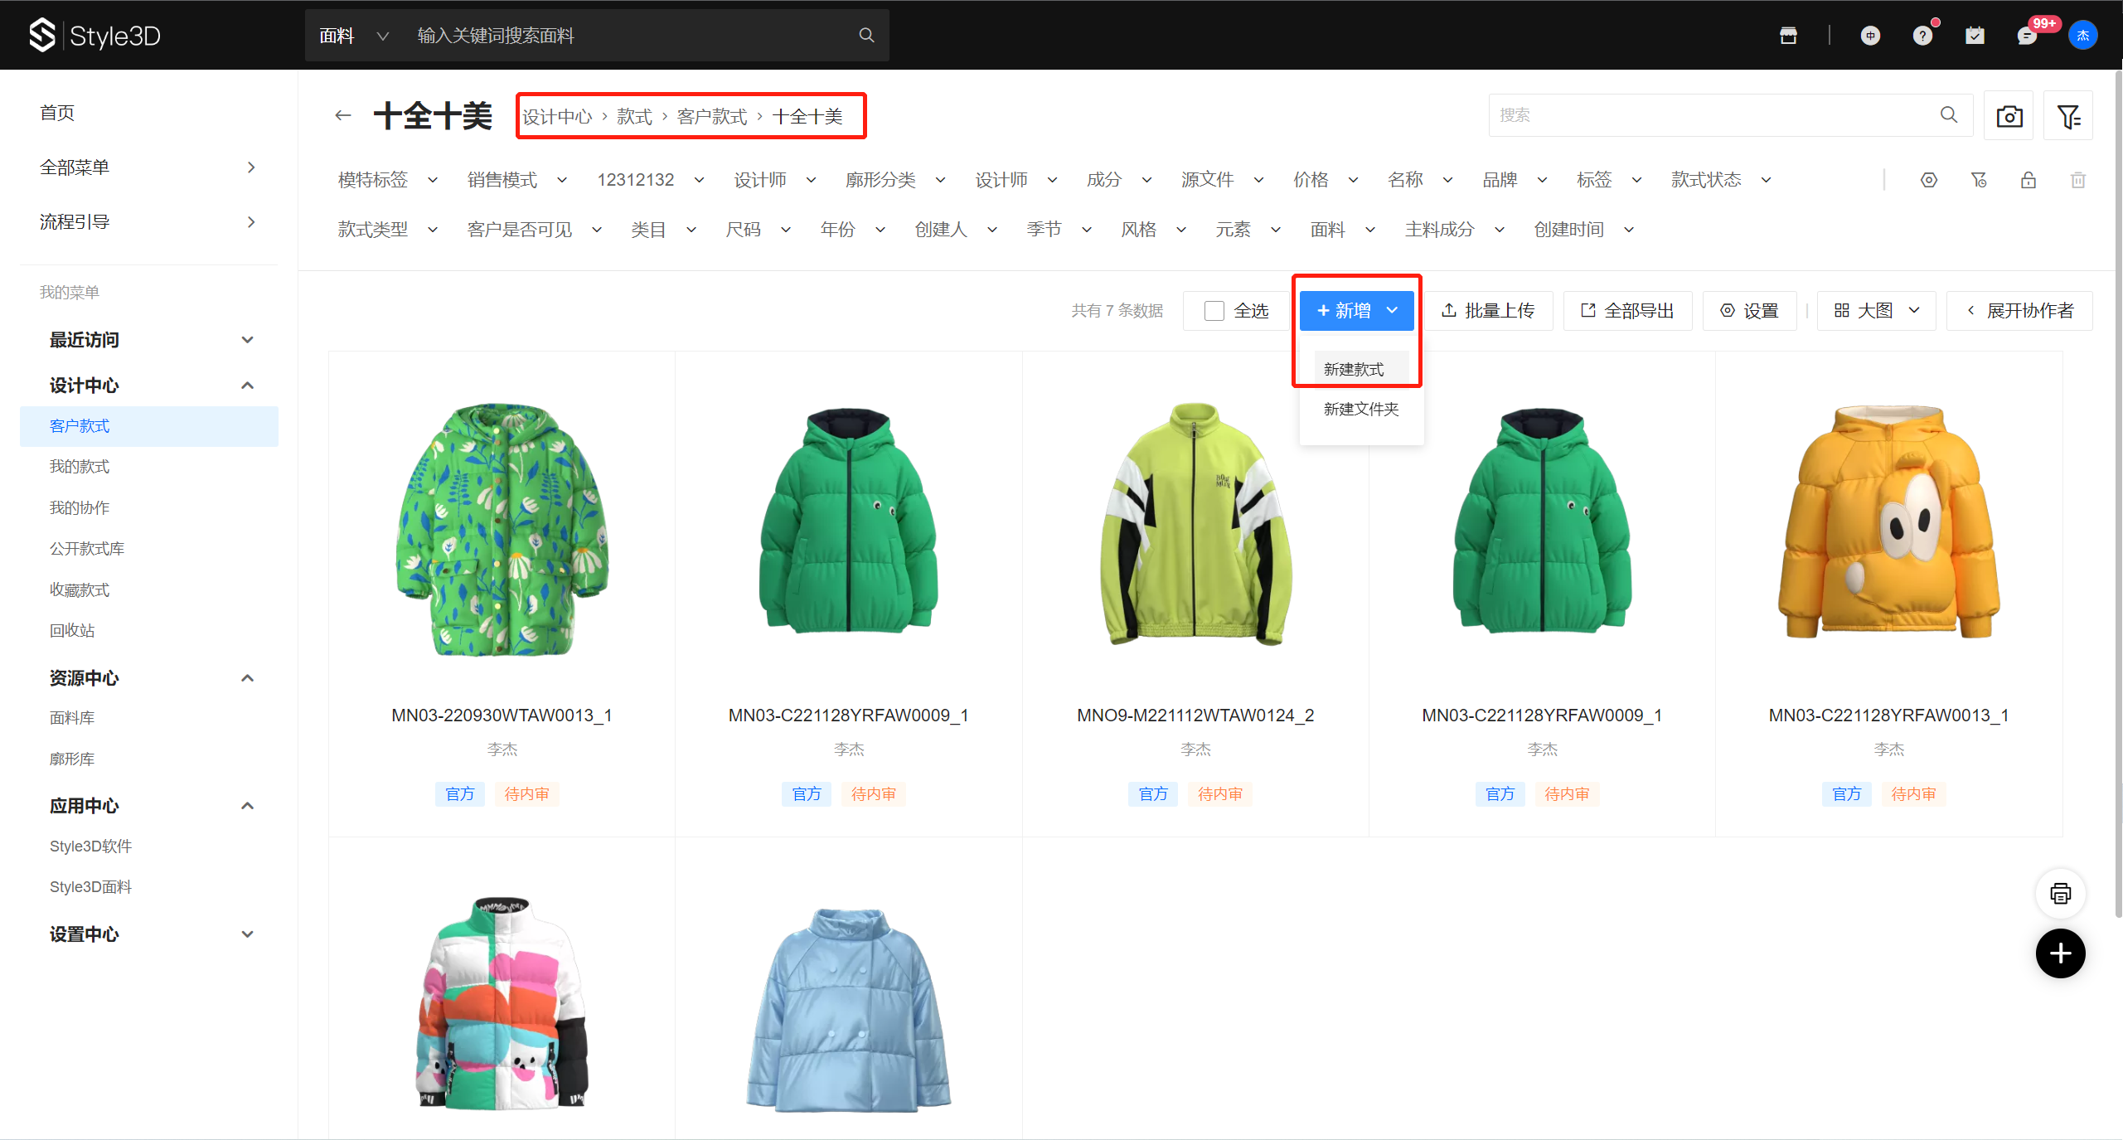Open the 面料 search type dropdown
Viewport: 2123px width, 1140px height.
(x=354, y=36)
